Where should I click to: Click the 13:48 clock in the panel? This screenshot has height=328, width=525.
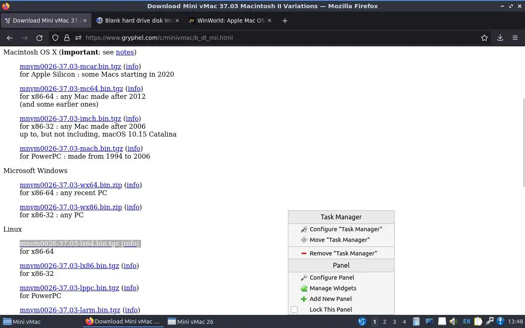click(x=516, y=322)
